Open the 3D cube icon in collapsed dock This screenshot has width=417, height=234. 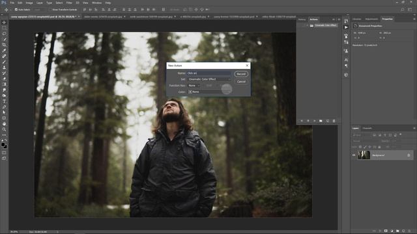346,75
